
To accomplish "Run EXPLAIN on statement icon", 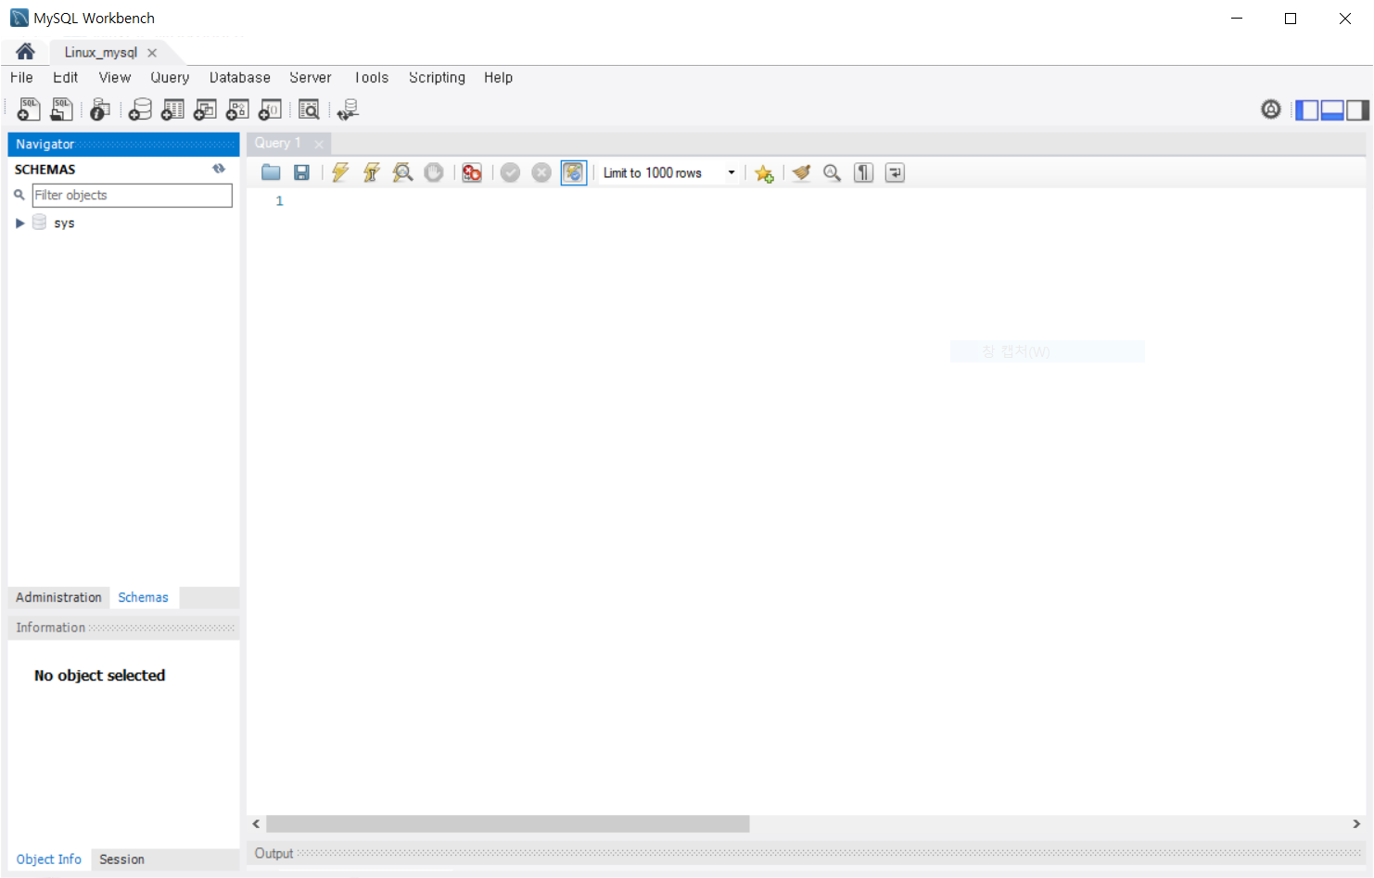I will click(x=402, y=172).
